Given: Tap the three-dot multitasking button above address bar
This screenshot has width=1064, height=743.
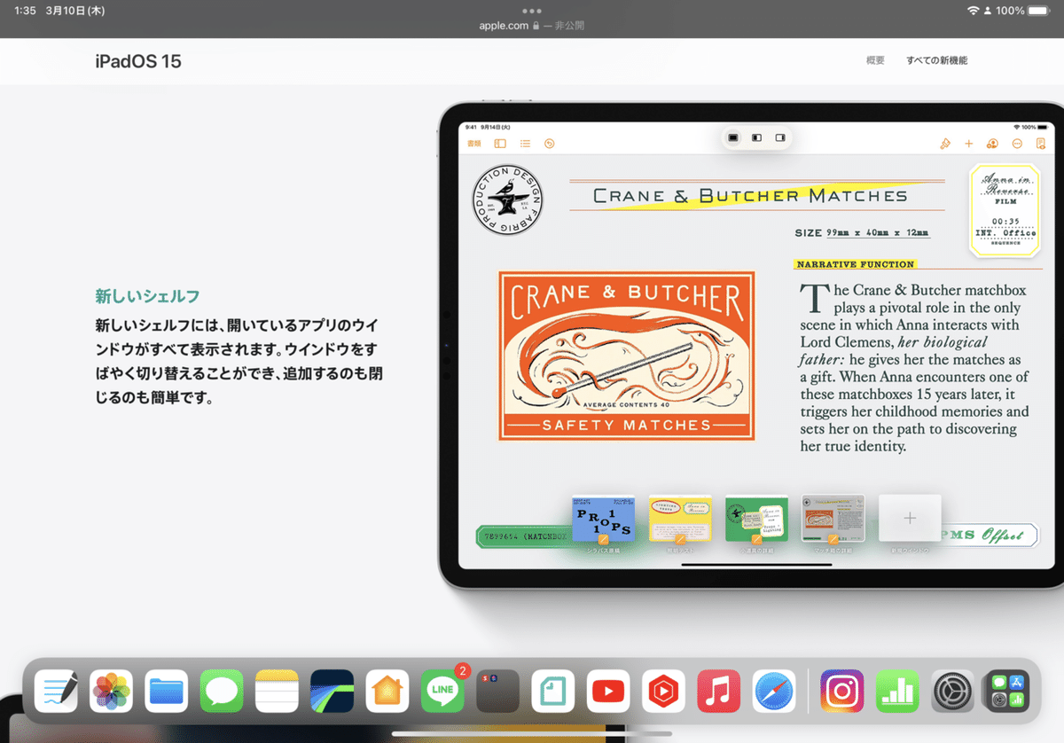Looking at the screenshot, I should [532, 11].
